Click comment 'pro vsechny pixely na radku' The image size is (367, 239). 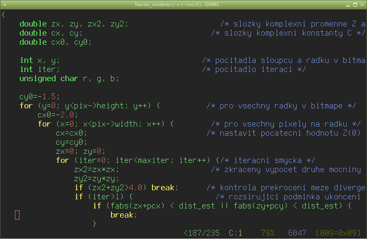[285, 124]
